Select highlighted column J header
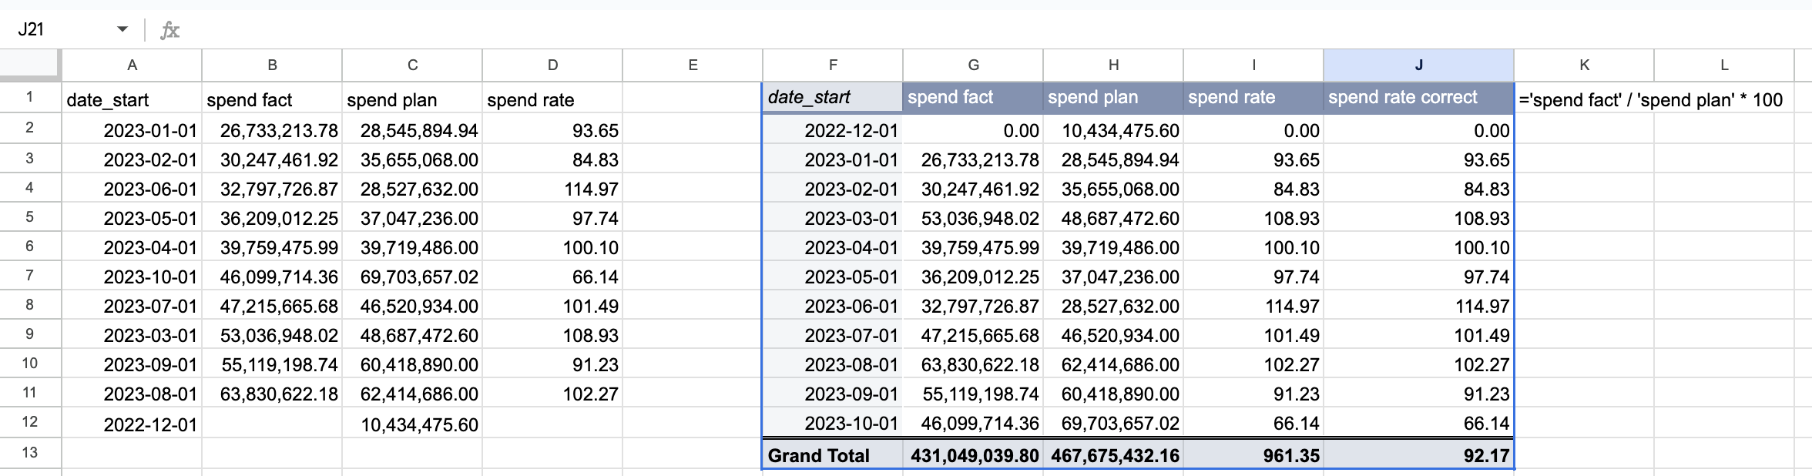 [x=1419, y=65]
